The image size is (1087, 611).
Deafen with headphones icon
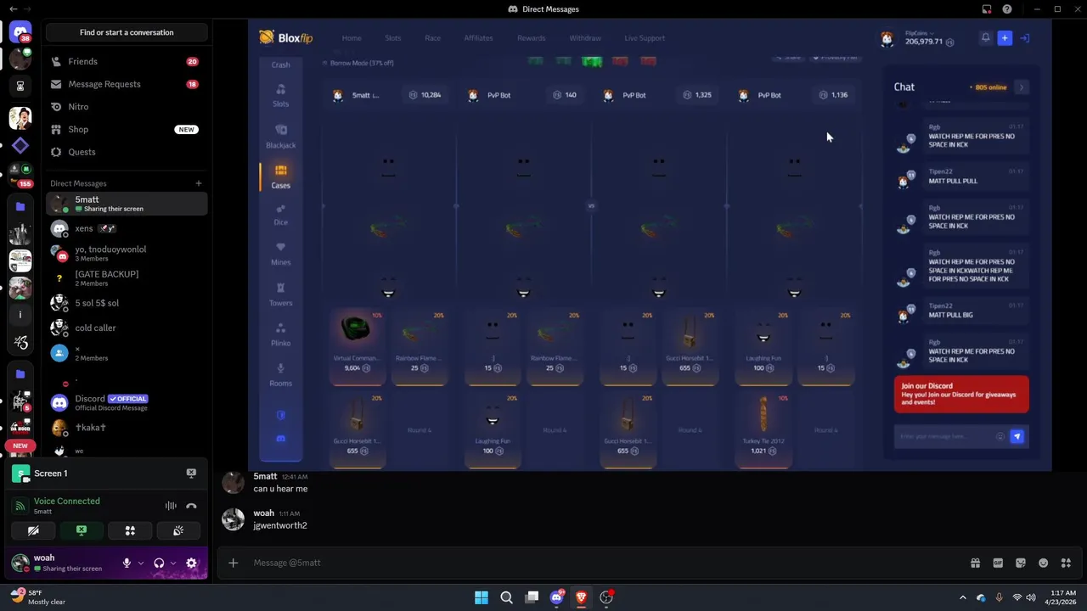click(x=159, y=563)
